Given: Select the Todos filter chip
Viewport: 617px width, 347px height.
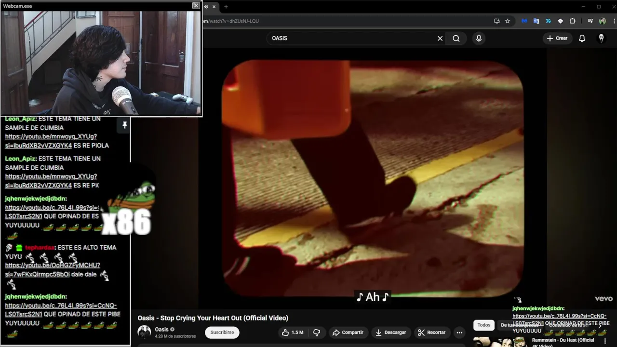Looking at the screenshot, I should (x=483, y=325).
